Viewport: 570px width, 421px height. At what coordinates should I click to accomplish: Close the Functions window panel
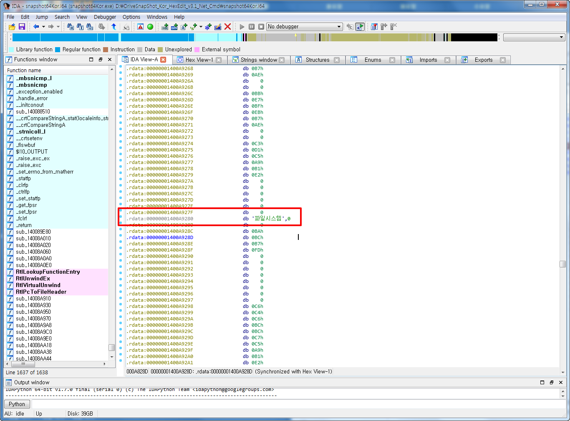pyautogui.click(x=110, y=60)
